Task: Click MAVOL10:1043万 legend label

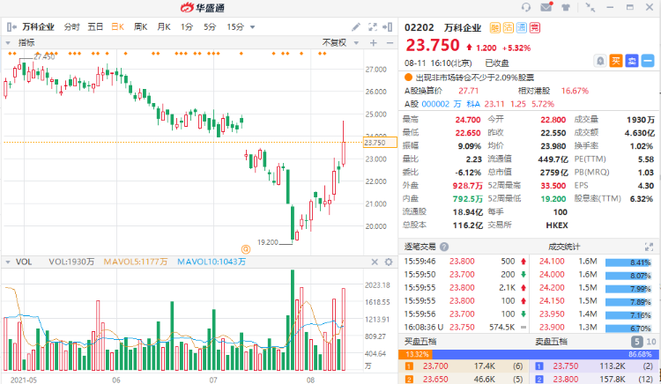Action: click(x=212, y=262)
